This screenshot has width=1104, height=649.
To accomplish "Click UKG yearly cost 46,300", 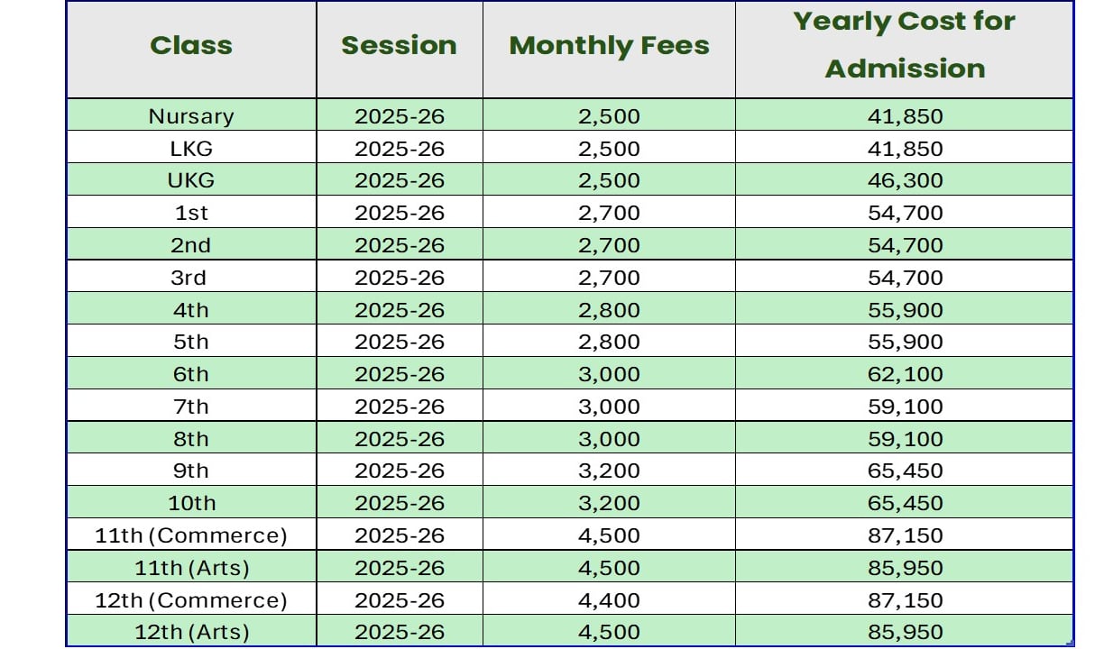I will pos(905,180).
